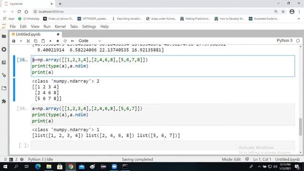Screen dimensions: 304x171
Task: Reload the browser page
Action: point(19,11)
